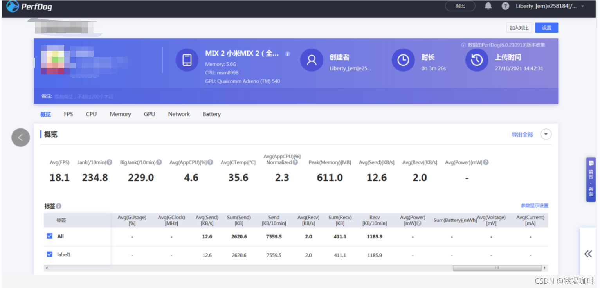Click the PerfDog logo
The width and height of the screenshot is (600, 288).
29,6
